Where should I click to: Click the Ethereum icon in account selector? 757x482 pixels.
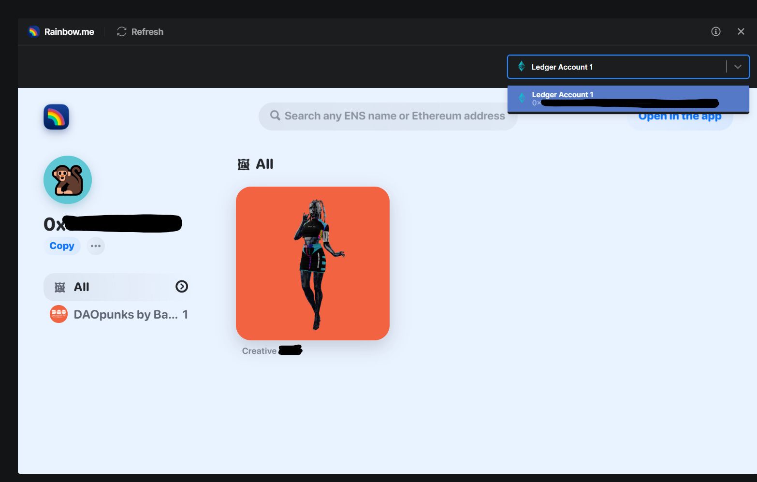pos(522,67)
